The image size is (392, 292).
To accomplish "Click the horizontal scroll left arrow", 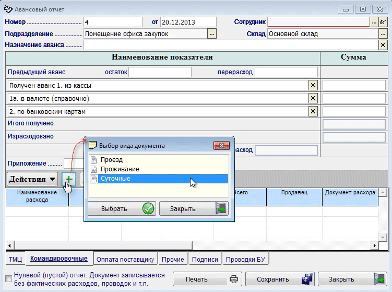I will [10, 246].
